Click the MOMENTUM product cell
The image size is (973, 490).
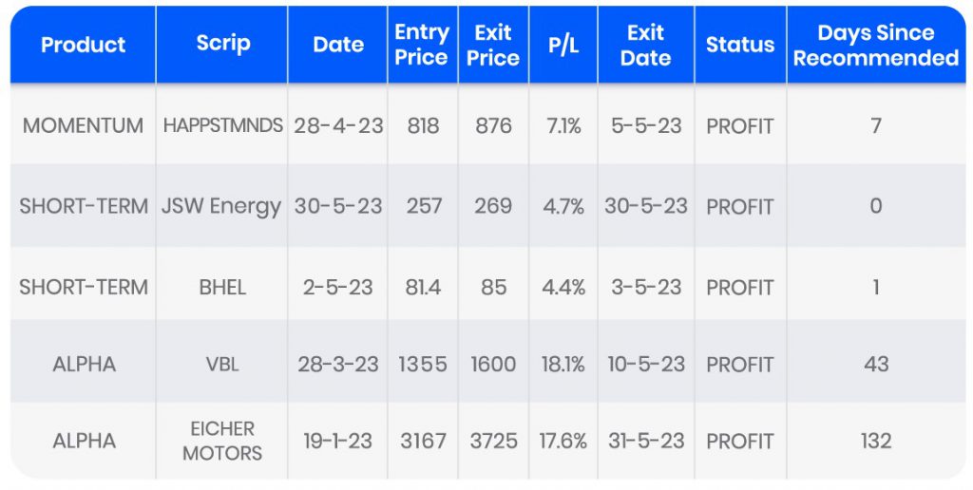coord(84,125)
